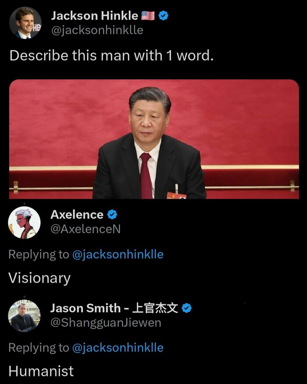Open Jason Smith's profile avatar
Screen dimensions: 307x384
click(24, 316)
